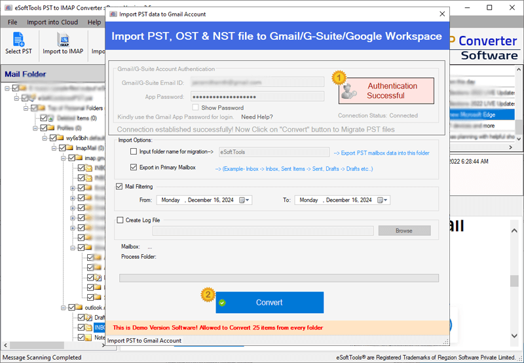Click the App Password field
This screenshot has height=363, width=524.
tap(257, 96)
